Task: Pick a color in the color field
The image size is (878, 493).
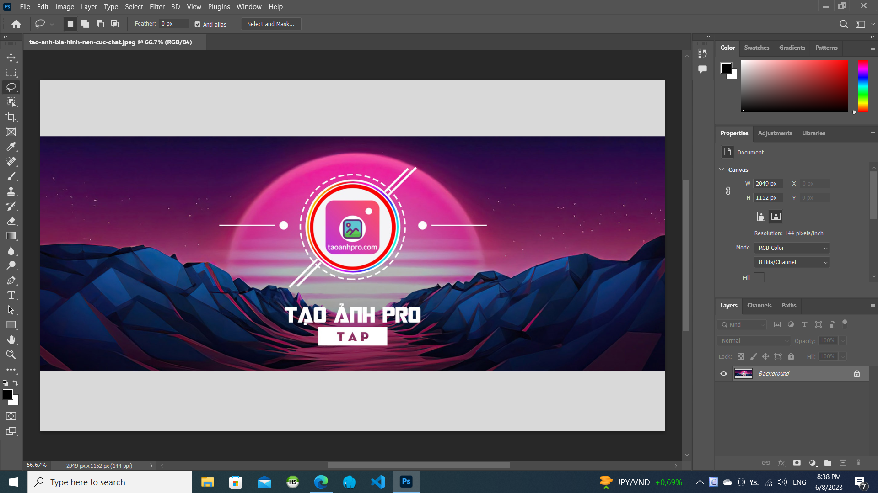Action: [x=794, y=86]
